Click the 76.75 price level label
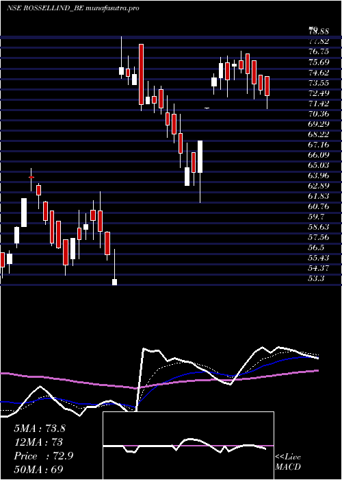Viewport: 342px width, 480px height. click(319, 51)
